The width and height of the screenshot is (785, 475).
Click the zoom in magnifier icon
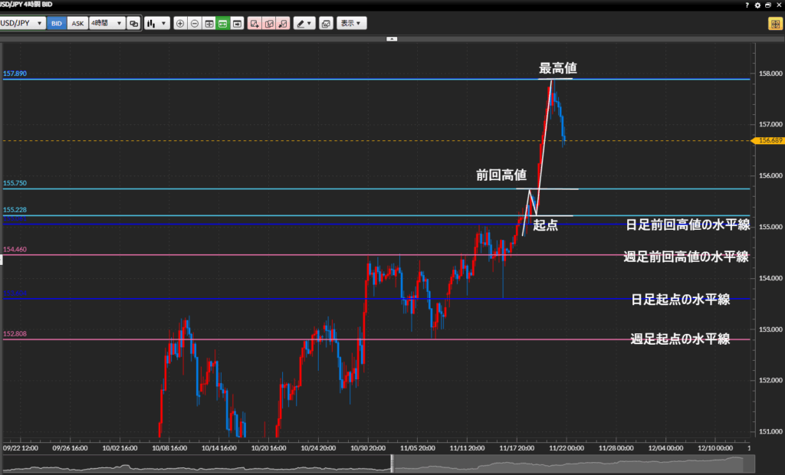[180, 24]
